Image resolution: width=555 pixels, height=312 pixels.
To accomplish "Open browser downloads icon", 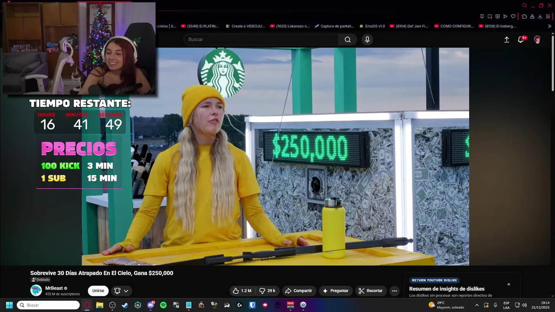I will pos(540,16).
